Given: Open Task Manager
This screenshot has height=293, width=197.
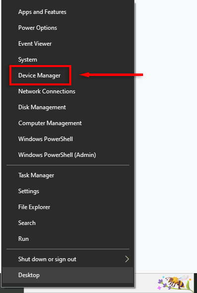Looking at the screenshot, I should [68, 175].
